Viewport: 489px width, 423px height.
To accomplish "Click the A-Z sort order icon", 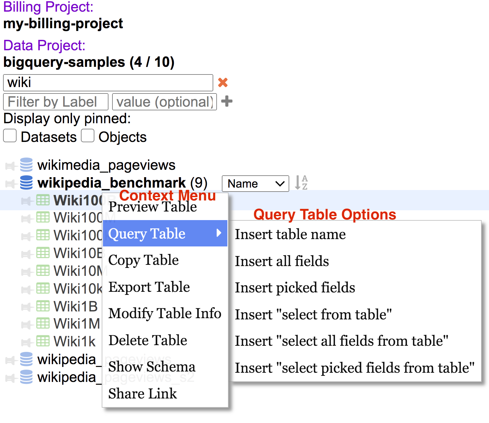I will coord(301,183).
